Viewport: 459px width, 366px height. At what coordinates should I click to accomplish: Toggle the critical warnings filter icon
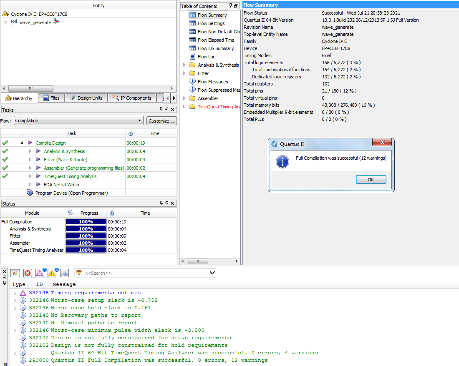coord(40,273)
